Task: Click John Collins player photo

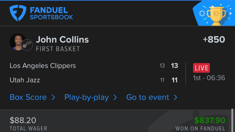Action: [x=17, y=42]
